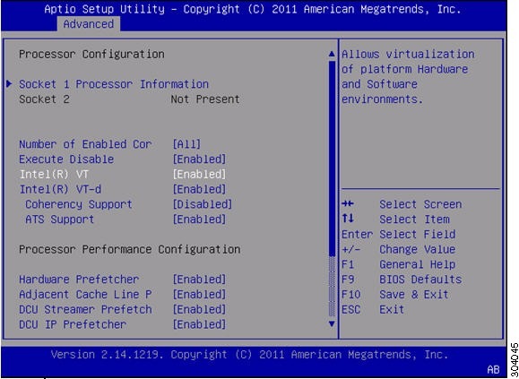519x379 pixels.
Task: Click the up-down arrows Select Item icon
Action: 348,219
